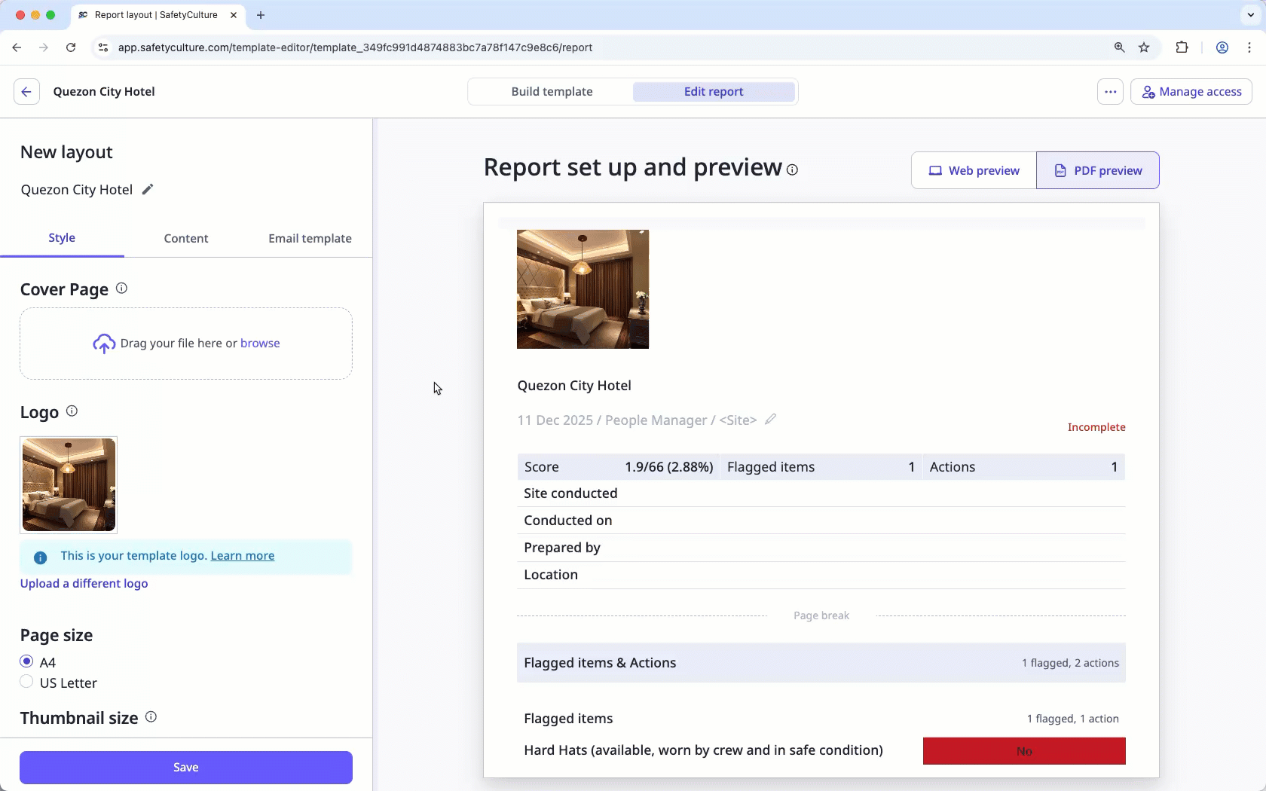Click the Prepared by row
1266x791 pixels.
coord(821,548)
